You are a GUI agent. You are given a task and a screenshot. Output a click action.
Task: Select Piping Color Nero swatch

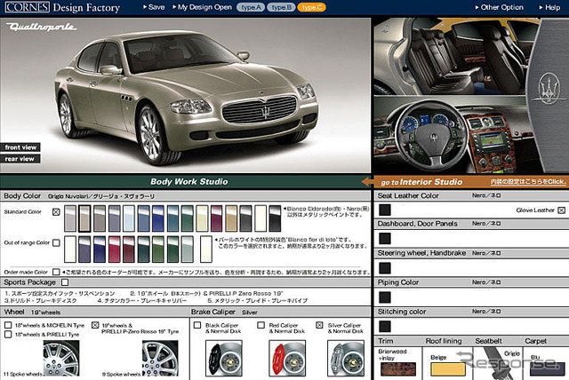[x=385, y=297]
